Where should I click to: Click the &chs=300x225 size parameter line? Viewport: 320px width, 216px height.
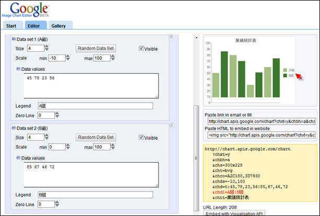pyautogui.click(x=227, y=165)
